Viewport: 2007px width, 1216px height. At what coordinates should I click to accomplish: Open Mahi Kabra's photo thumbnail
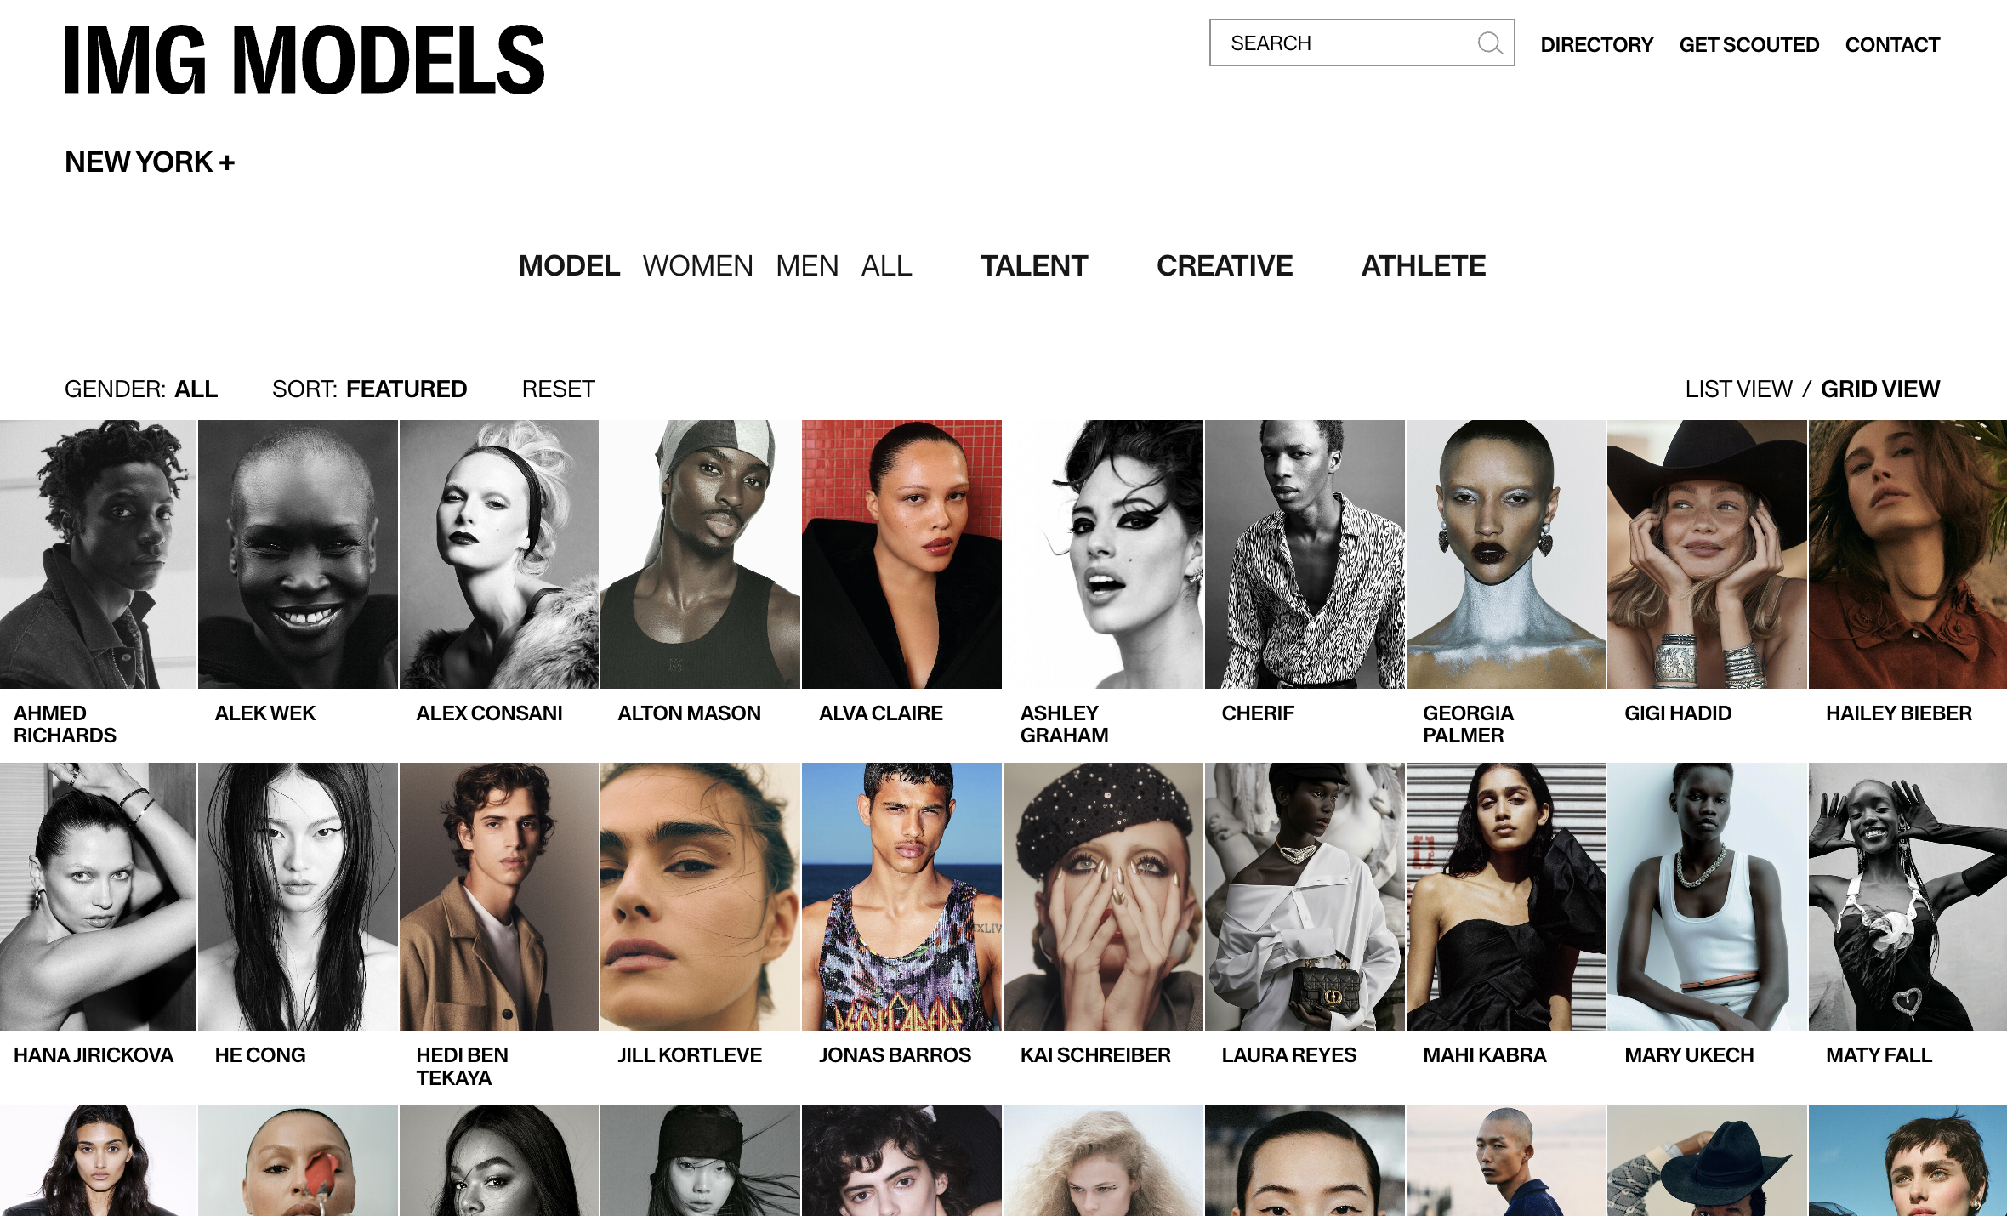[1505, 896]
